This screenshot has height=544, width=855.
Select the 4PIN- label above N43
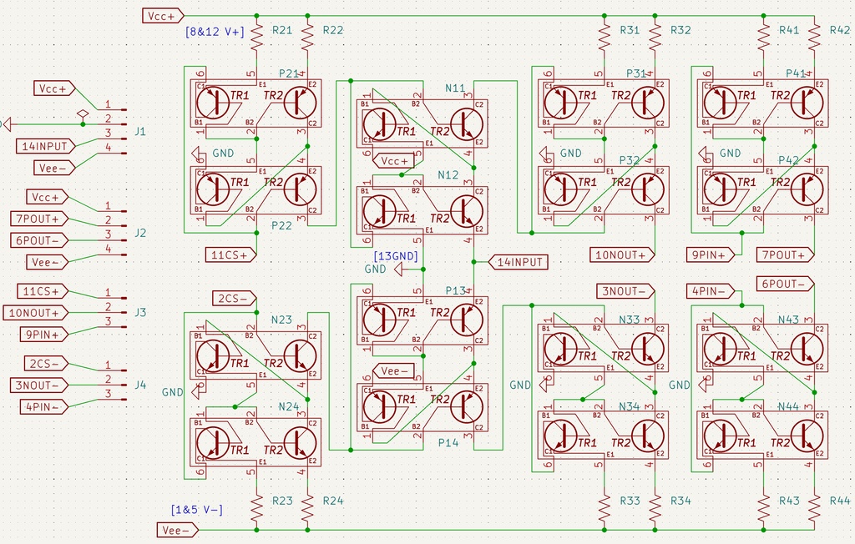(711, 291)
